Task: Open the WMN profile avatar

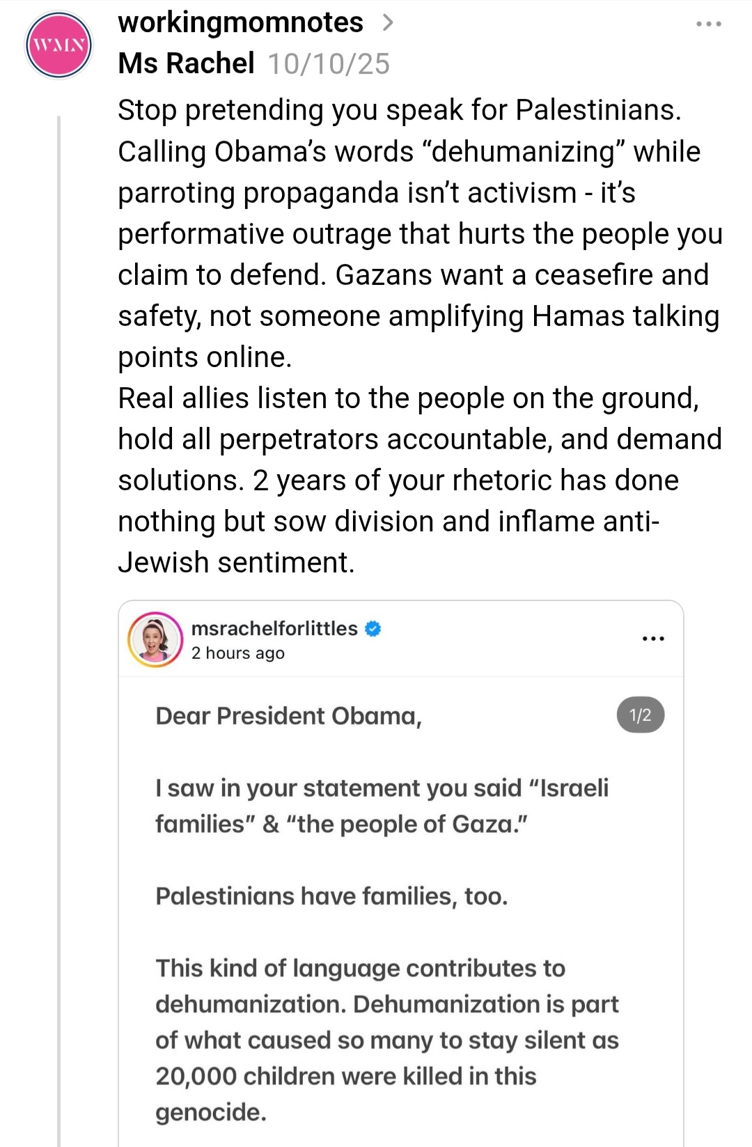Action: point(58,45)
